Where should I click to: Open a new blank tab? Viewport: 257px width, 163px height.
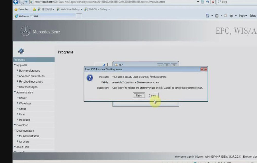pos(79,16)
